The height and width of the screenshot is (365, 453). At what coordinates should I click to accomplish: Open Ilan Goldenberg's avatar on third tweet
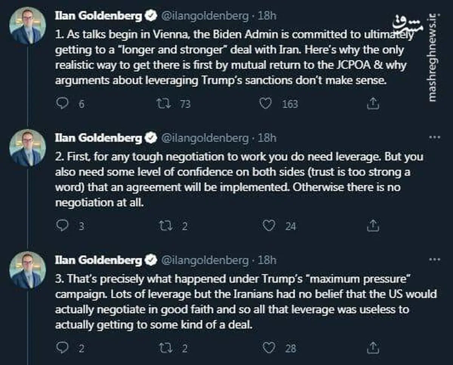pyautogui.click(x=27, y=270)
